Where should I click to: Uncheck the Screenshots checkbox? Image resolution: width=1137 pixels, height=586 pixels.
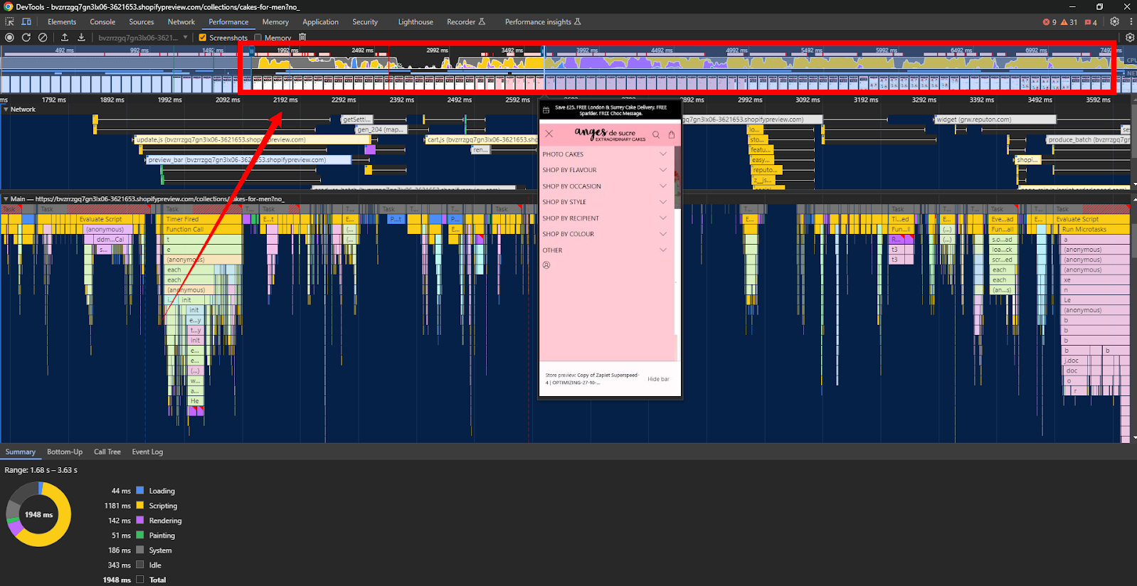click(203, 38)
